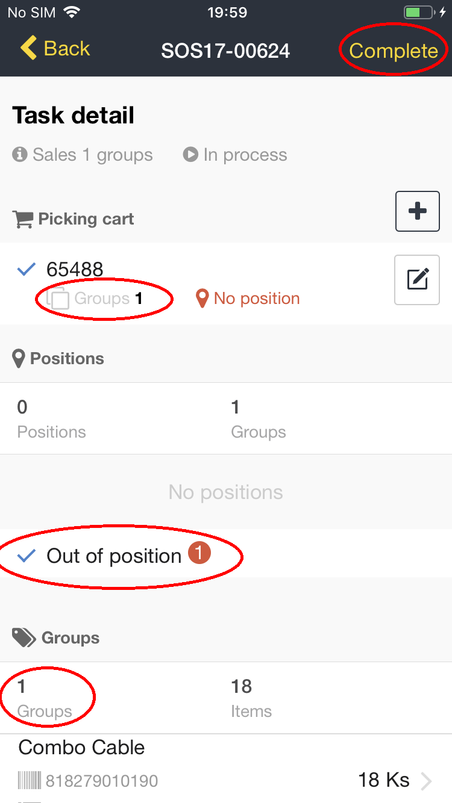
Task: Tap the Groups copy icon under 65488
Action: 58,299
